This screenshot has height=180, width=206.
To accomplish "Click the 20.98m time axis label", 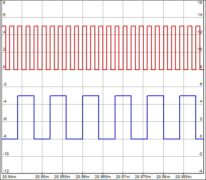I will click(163, 177).
